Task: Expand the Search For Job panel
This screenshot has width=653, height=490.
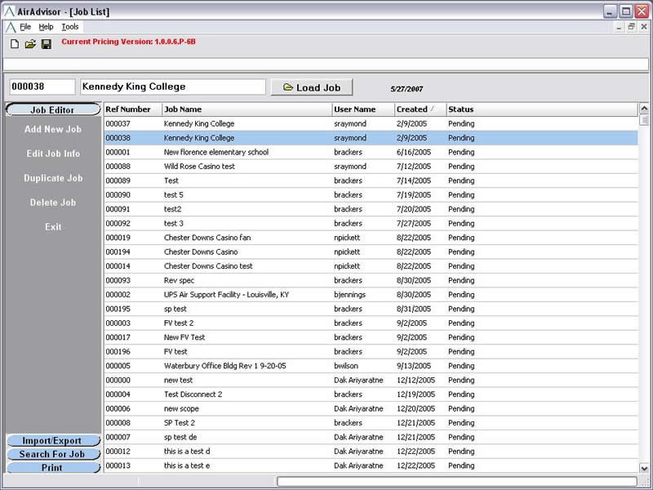Action: tap(52, 454)
